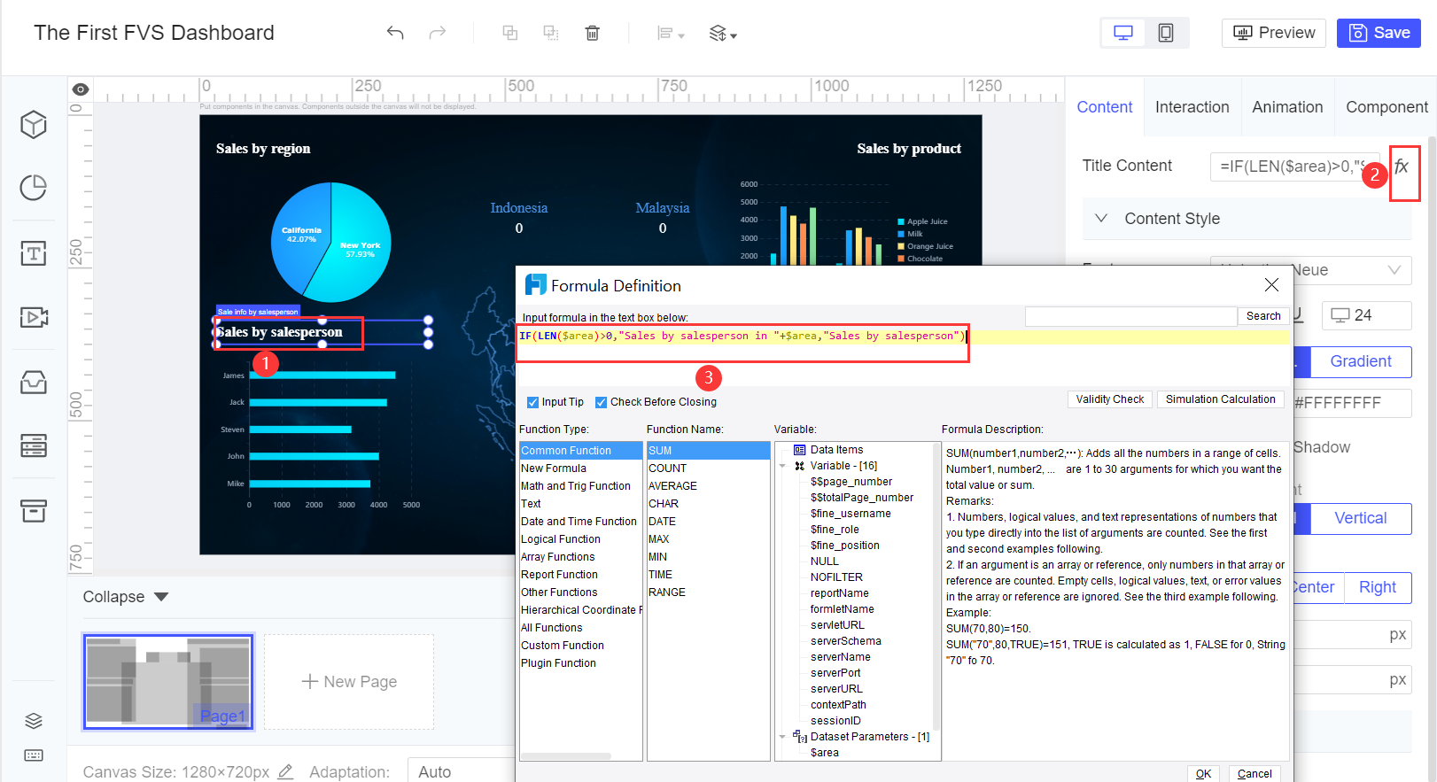Select the text component icon
This screenshot has height=782, width=1437.
tap(34, 253)
